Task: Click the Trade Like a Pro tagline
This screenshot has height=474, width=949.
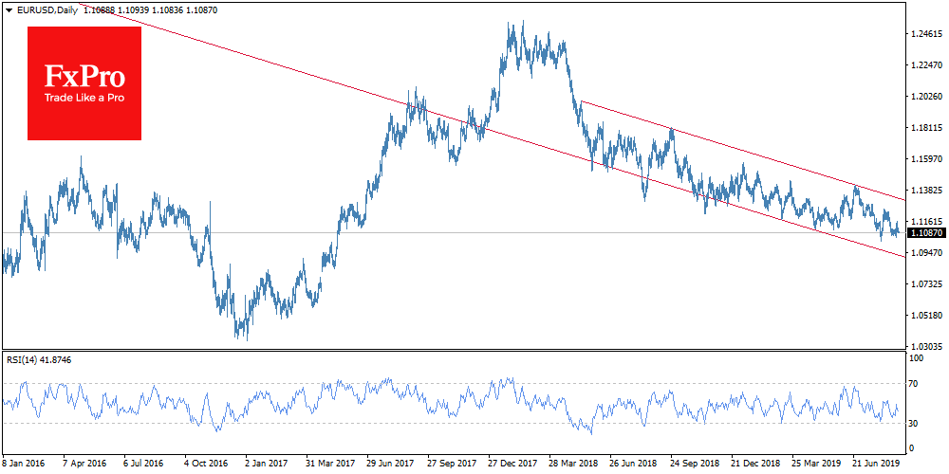Action: pos(84,100)
